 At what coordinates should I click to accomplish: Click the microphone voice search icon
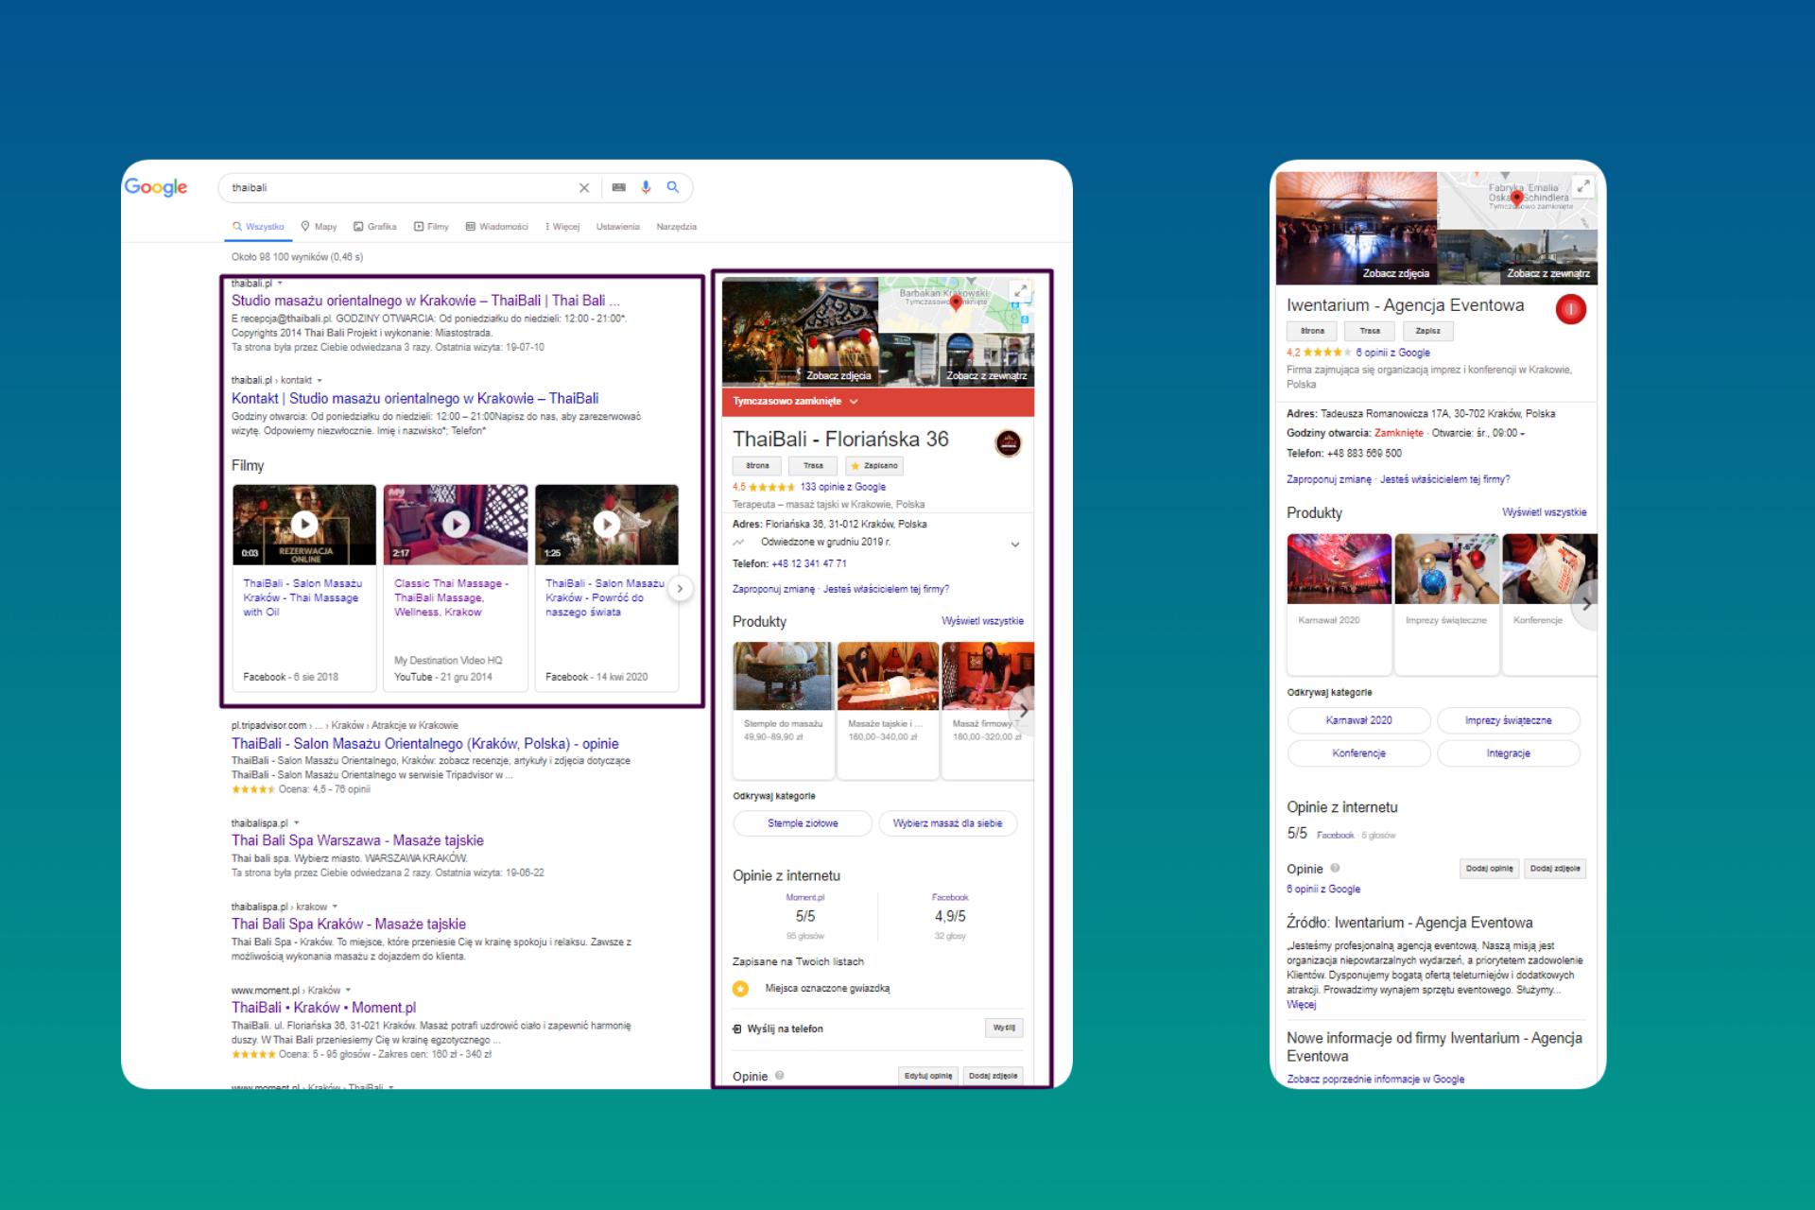646,187
